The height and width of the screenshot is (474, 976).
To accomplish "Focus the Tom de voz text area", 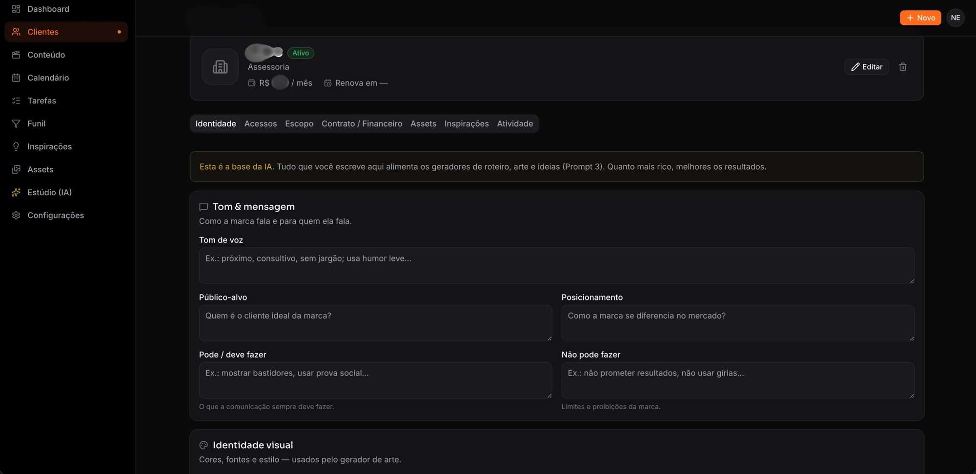I will click(557, 266).
